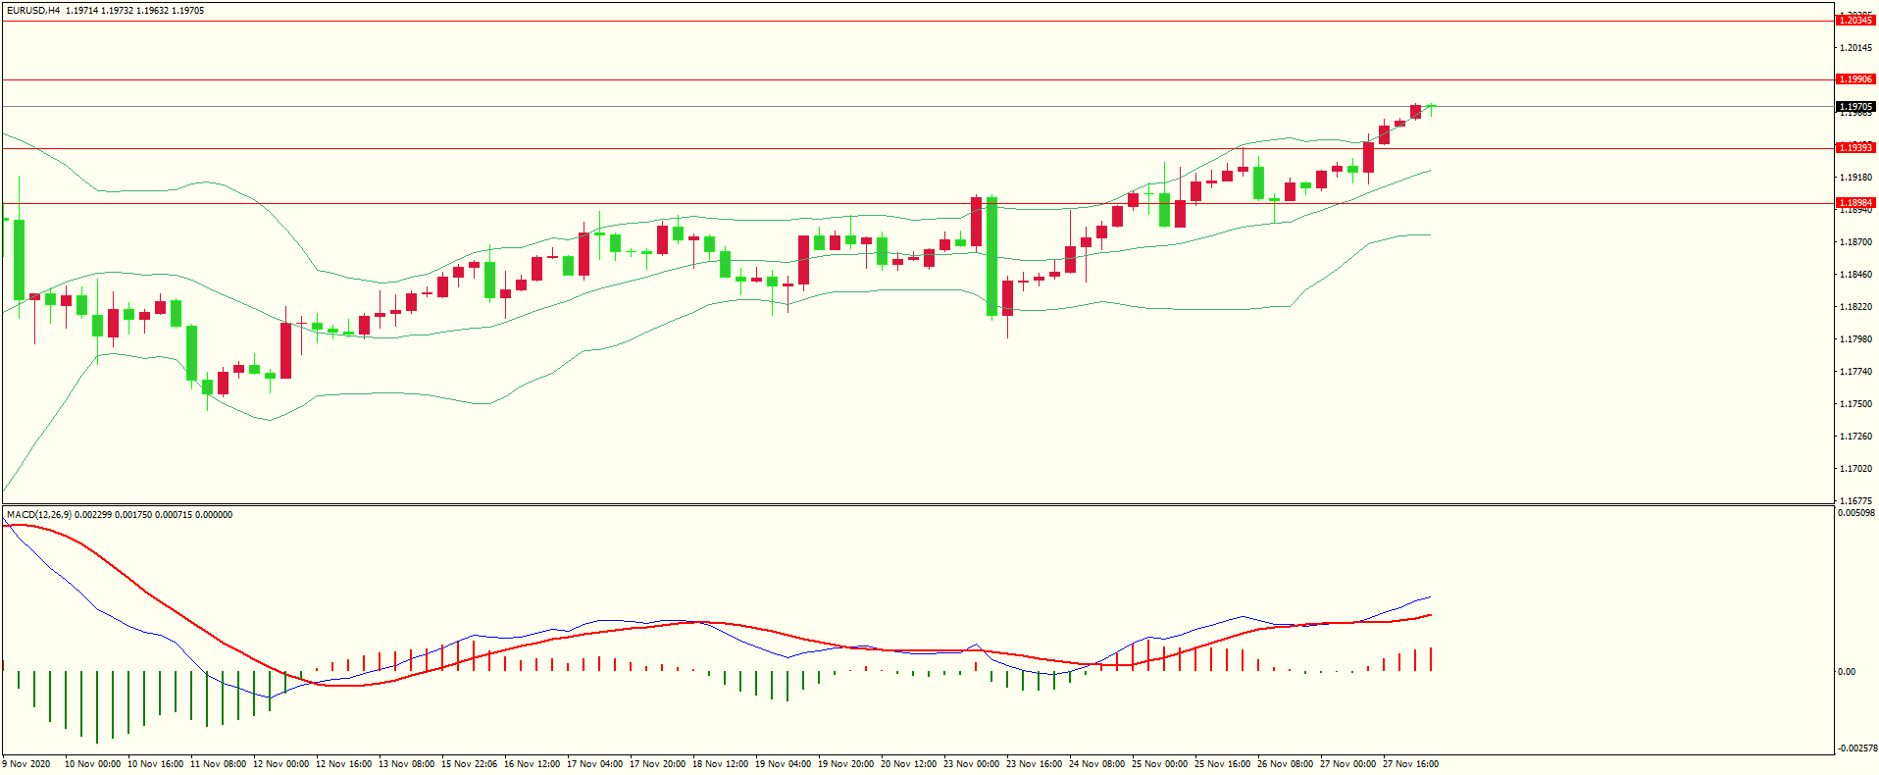1879x775 pixels.
Task: Click the 24 Nov 08:00 time label
Action: 1097,764
